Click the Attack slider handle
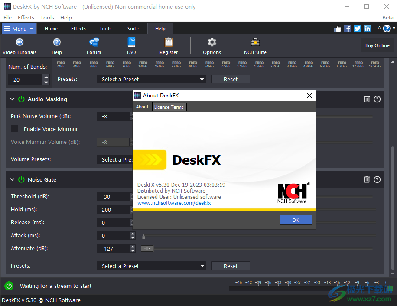This screenshot has height=306, width=397. pyautogui.click(x=143, y=237)
